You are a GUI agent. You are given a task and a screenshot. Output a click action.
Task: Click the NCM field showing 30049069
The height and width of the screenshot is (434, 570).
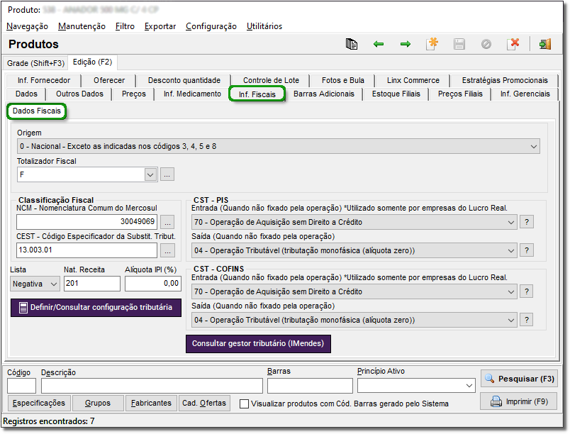pos(87,222)
